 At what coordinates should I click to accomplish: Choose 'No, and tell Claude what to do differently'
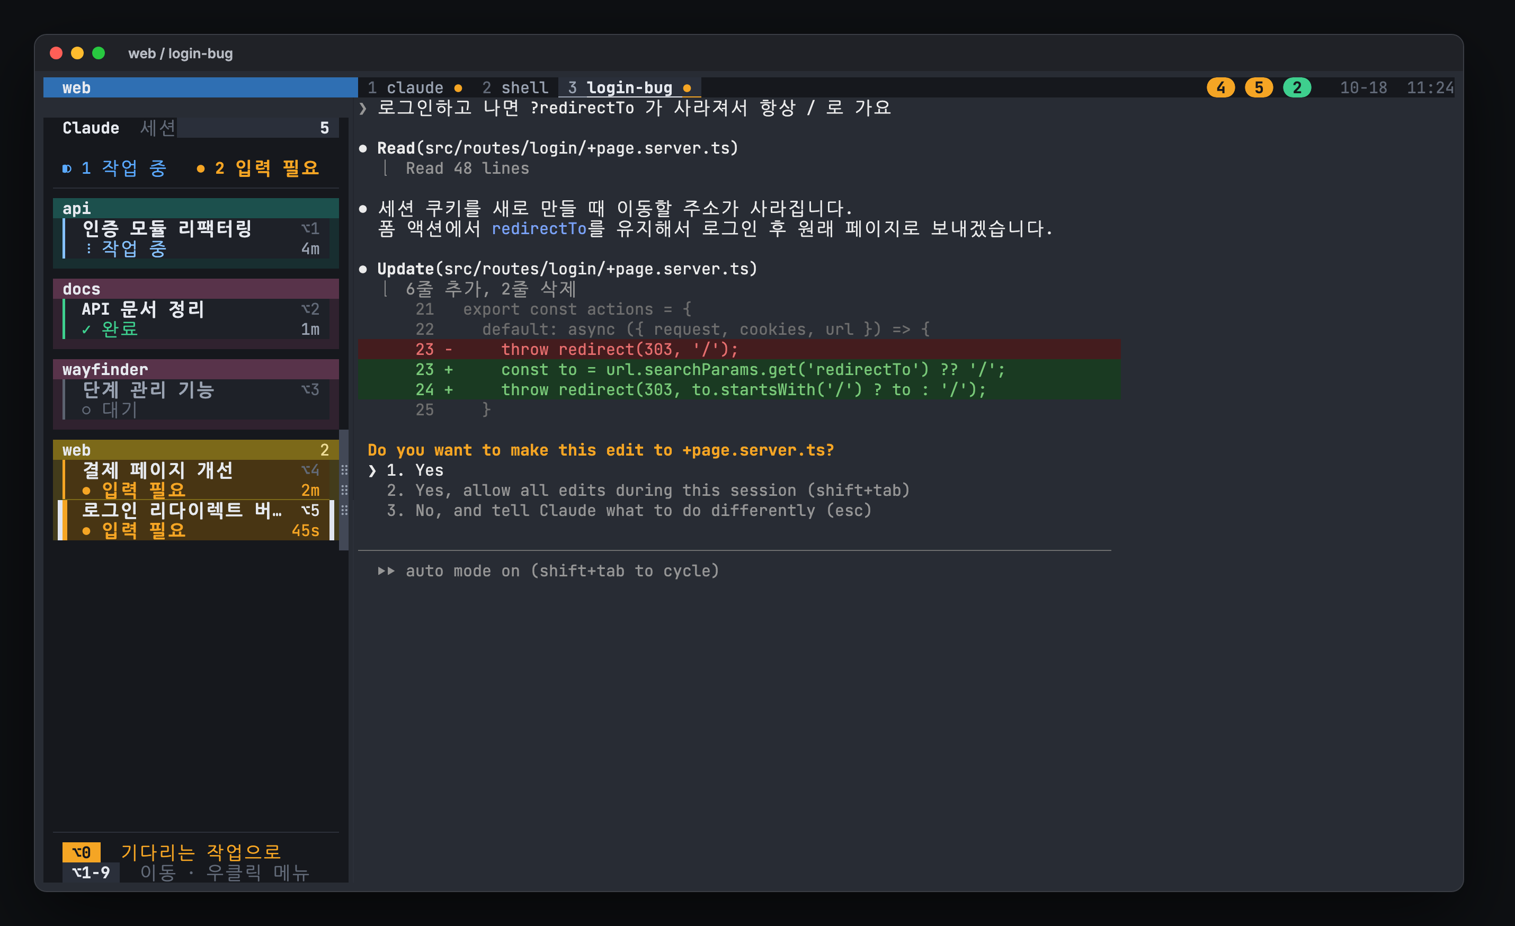(x=629, y=511)
